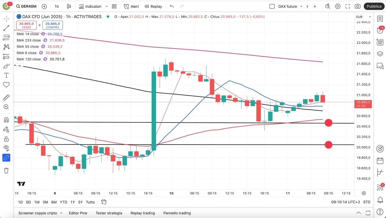
Task: Open the ruler measure tool
Action: (6, 98)
